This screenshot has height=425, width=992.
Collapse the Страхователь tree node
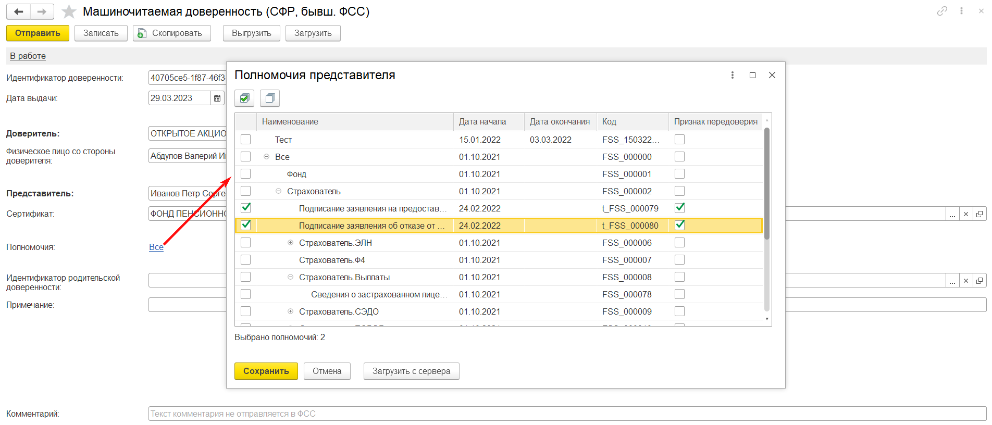click(278, 191)
